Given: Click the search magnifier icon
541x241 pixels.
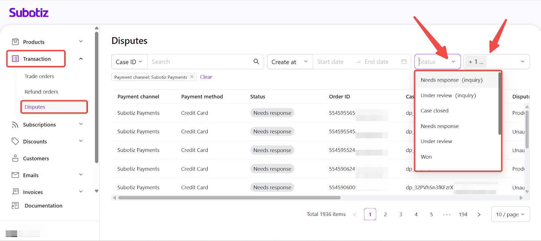Looking at the screenshot, I should tap(256, 61).
